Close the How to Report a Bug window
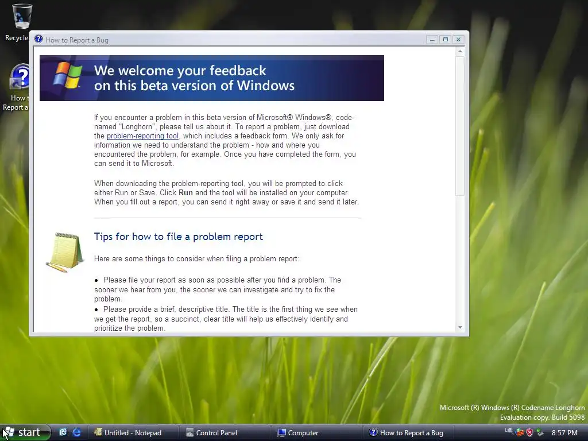 [458, 40]
